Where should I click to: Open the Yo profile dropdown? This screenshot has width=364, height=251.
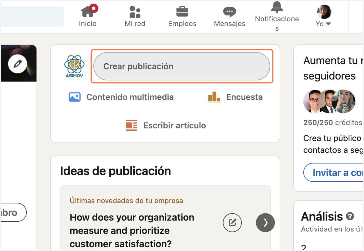coord(324,16)
